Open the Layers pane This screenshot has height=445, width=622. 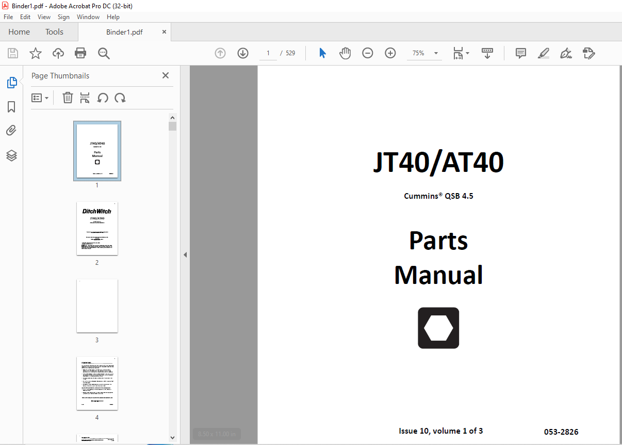11,155
